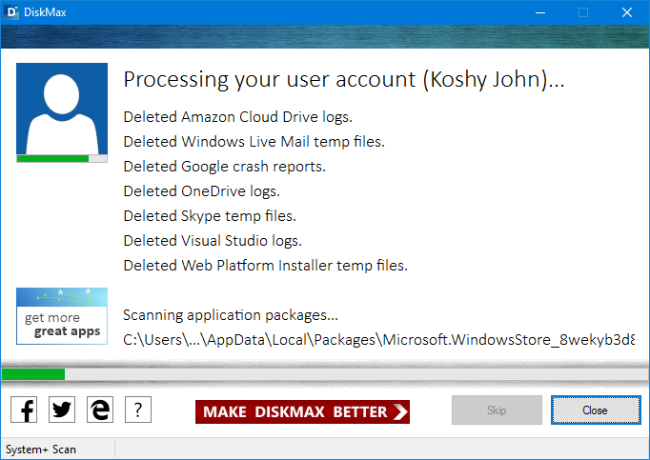This screenshot has height=460, width=650.
Task: Select "Deleted Amazon Cloud Drive logs." line
Action: (x=238, y=117)
